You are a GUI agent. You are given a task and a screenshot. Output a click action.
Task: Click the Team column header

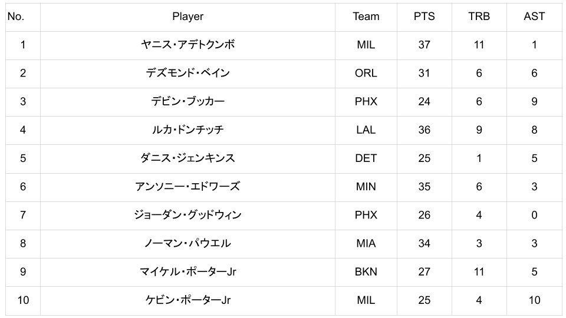tap(366, 16)
